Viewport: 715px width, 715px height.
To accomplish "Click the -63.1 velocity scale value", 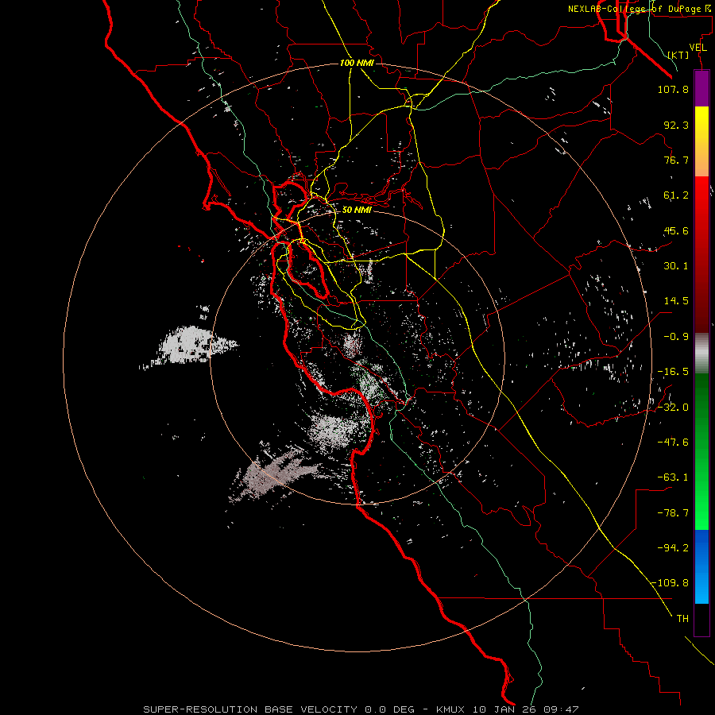I will click(x=673, y=477).
